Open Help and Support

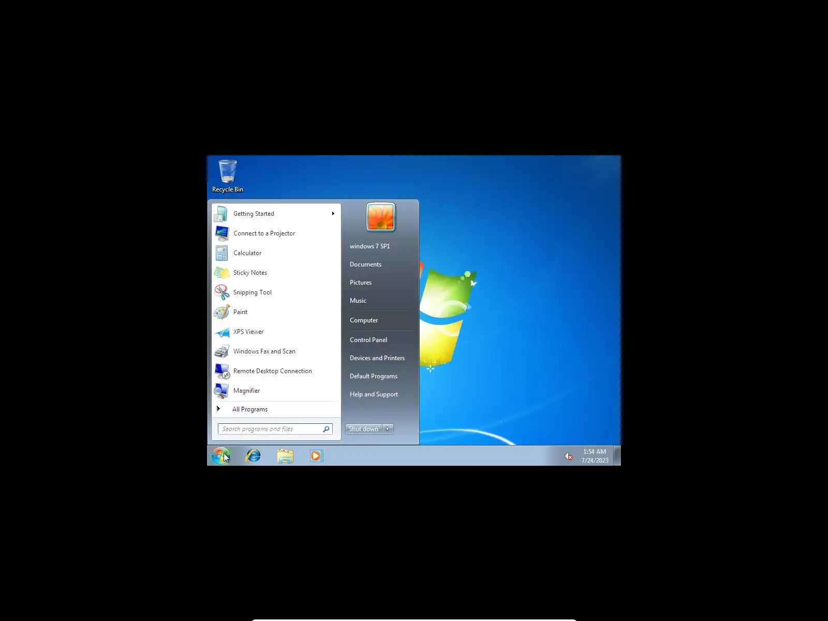(374, 394)
